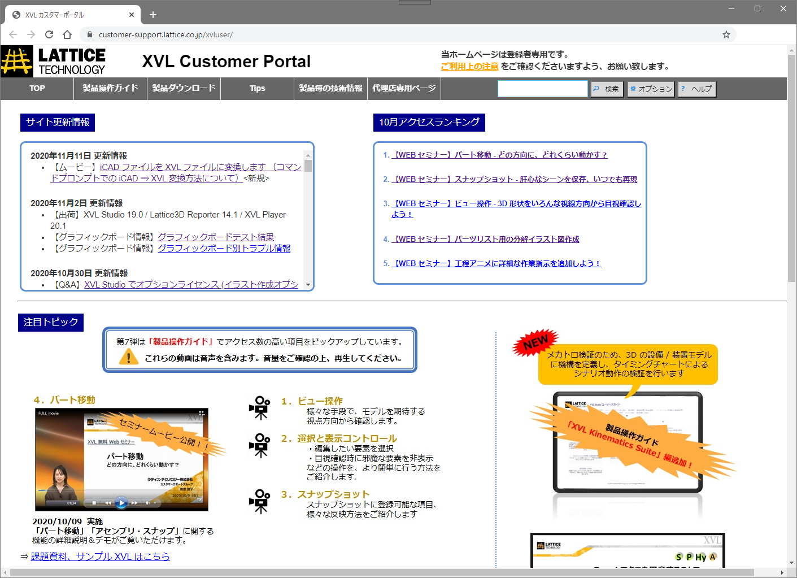This screenshot has width=797, height=578.
Task: Open the 製品毎の技術情報 menu
Action: 330,88
